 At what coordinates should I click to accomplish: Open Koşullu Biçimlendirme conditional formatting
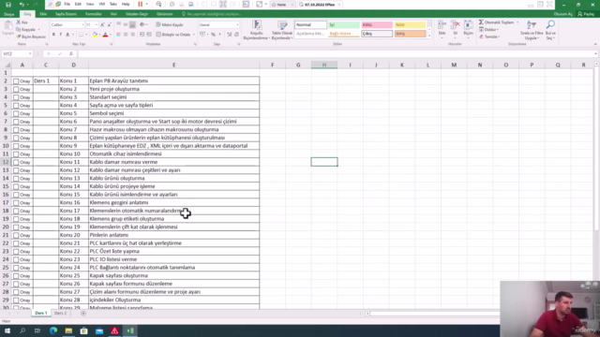click(257, 30)
